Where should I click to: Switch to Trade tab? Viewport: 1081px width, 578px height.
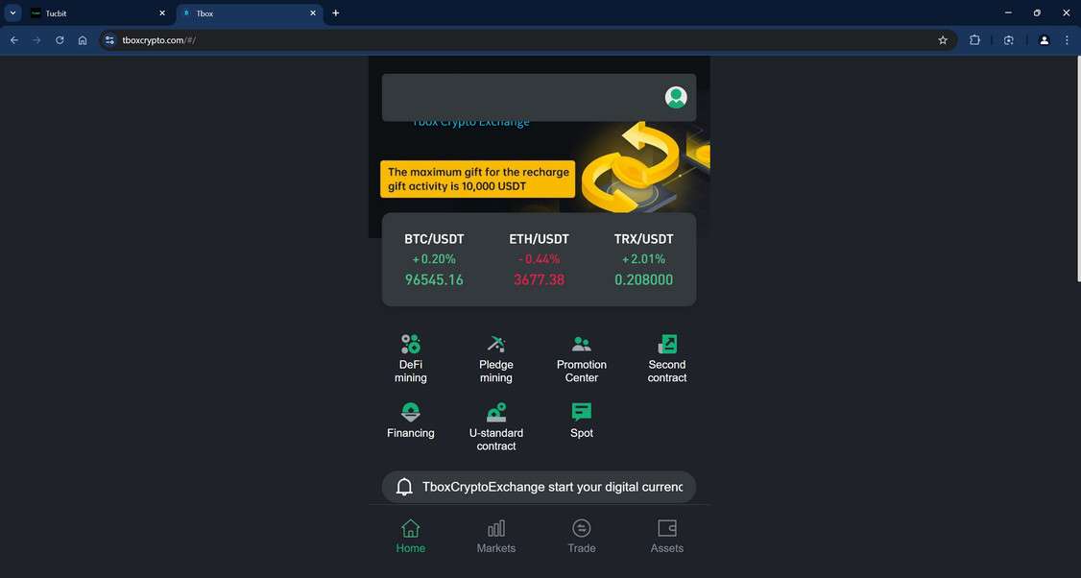click(581, 537)
